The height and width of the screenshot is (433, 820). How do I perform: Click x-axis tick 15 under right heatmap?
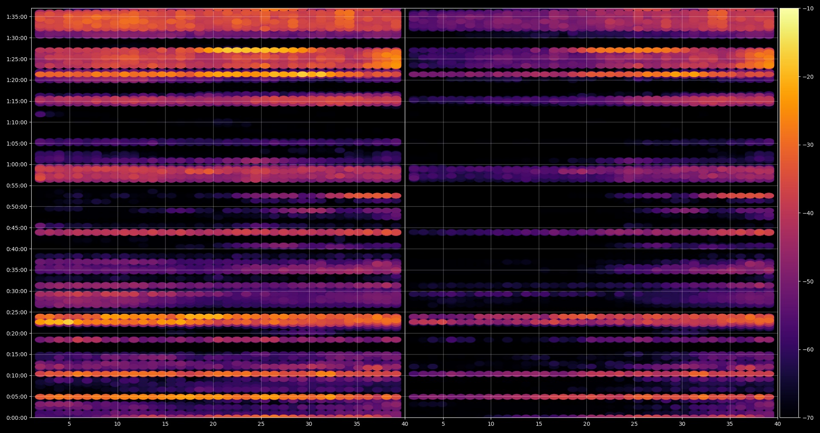click(x=539, y=424)
